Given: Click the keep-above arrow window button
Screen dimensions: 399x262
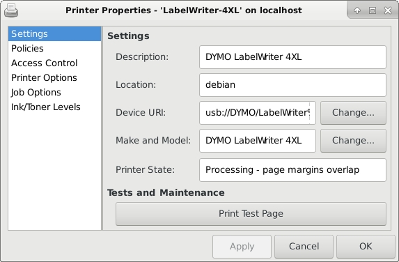Looking at the screenshot, I should (x=357, y=10).
